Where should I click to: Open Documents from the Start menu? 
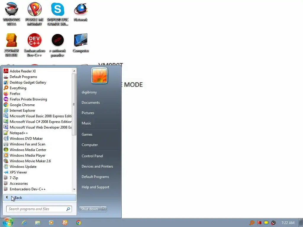pyautogui.click(x=91, y=103)
